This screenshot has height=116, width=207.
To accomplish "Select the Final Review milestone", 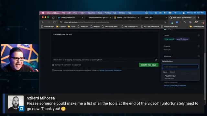I will pyautogui.click(x=180, y=77).
